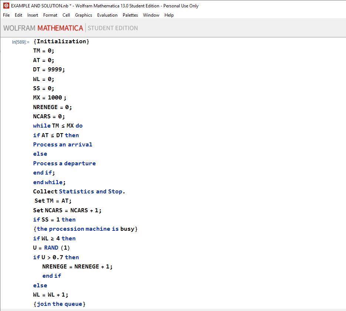Place cursor in the {Initialization} line
346x311 pixels.
(61, 41)
